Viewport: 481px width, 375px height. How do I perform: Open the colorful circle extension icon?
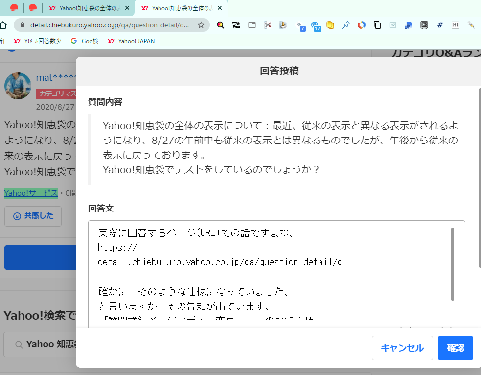[x=362, y=25]
